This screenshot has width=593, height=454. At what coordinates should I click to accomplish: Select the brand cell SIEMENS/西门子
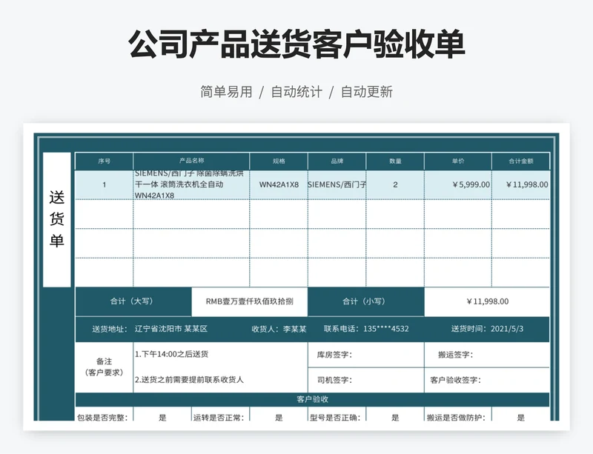point(337,185)
